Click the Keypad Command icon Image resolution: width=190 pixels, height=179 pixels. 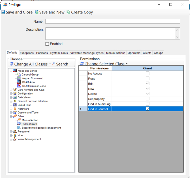(19, 78)
